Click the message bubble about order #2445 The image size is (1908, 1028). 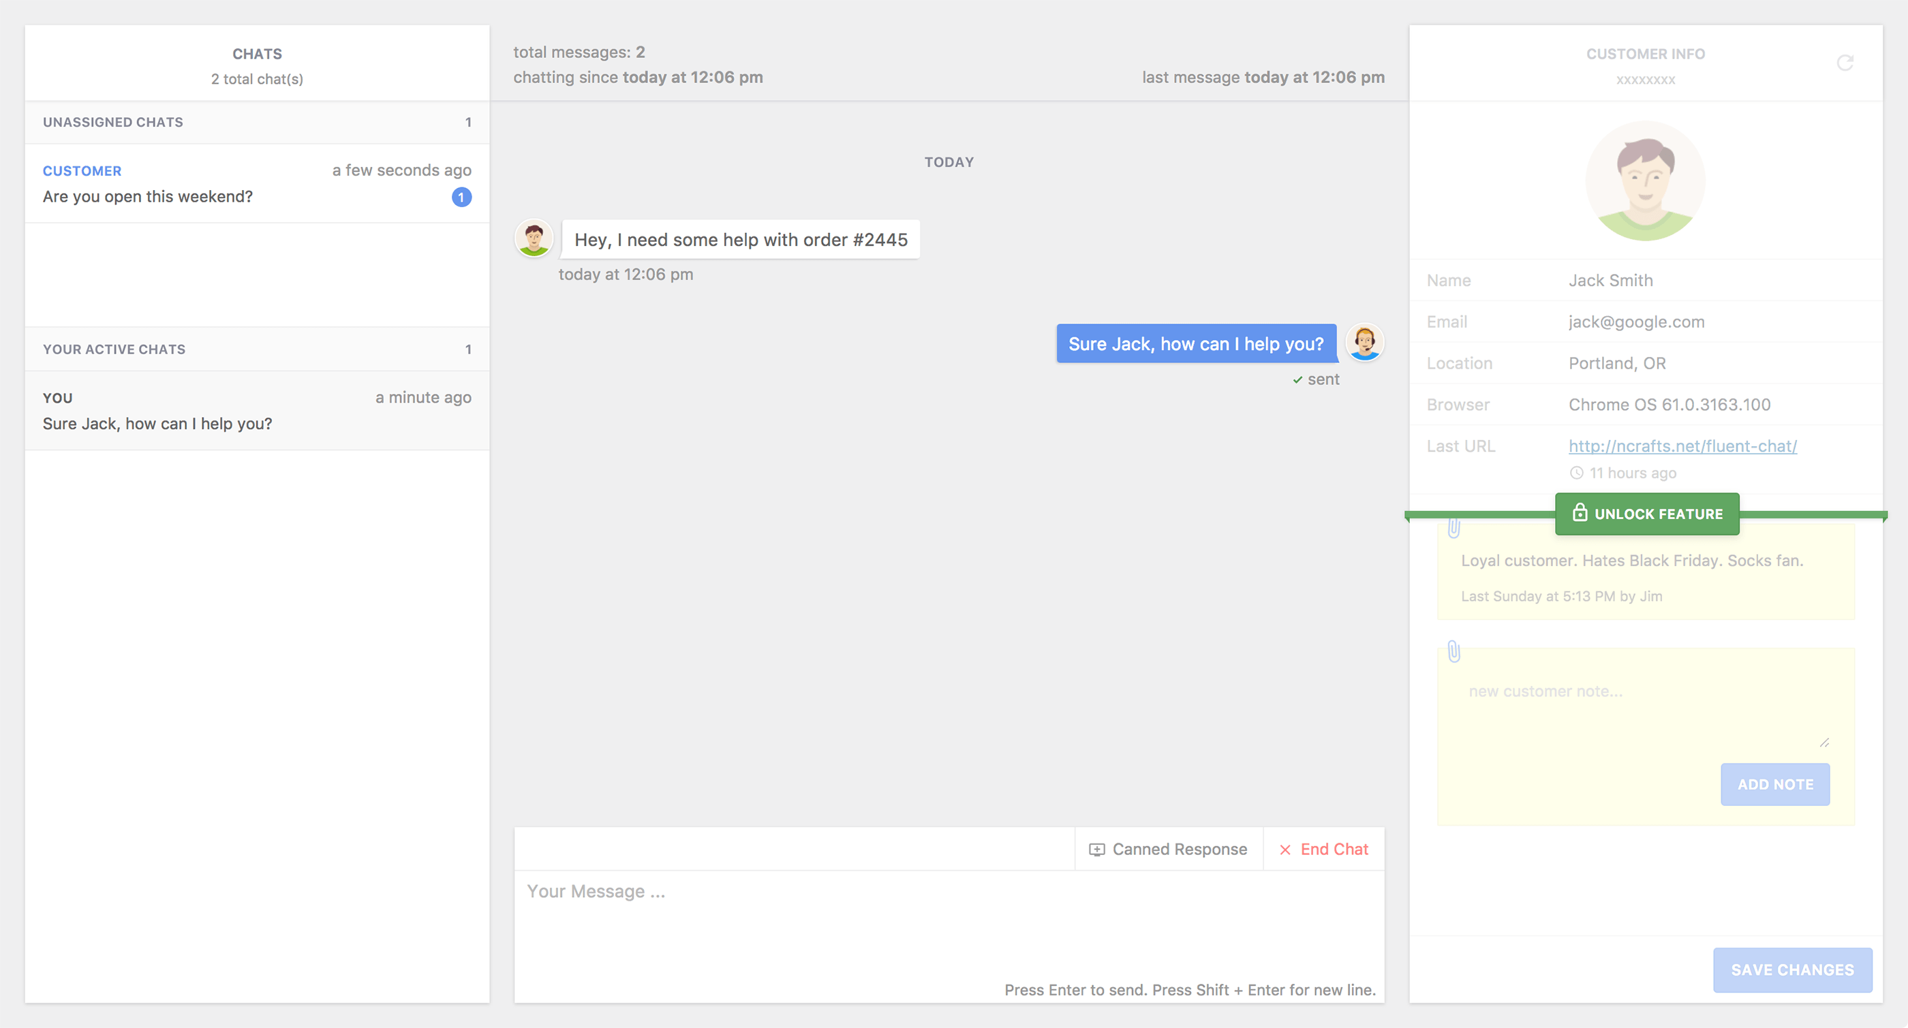(x=741, y=239)
